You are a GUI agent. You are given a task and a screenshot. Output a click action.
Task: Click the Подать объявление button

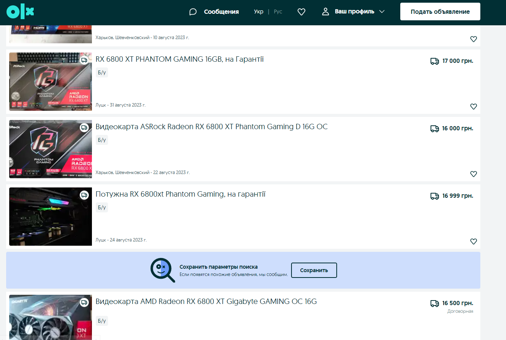tap(440, 11)
